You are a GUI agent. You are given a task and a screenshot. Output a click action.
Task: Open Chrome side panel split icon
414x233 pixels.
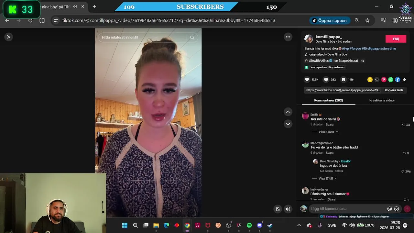click(x=42, y=20)
